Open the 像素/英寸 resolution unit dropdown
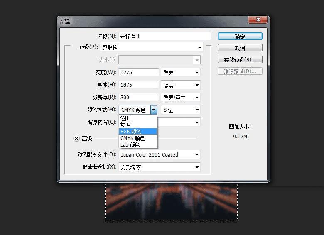This screenshot has height=235, width=324. [x=181, y=97]
